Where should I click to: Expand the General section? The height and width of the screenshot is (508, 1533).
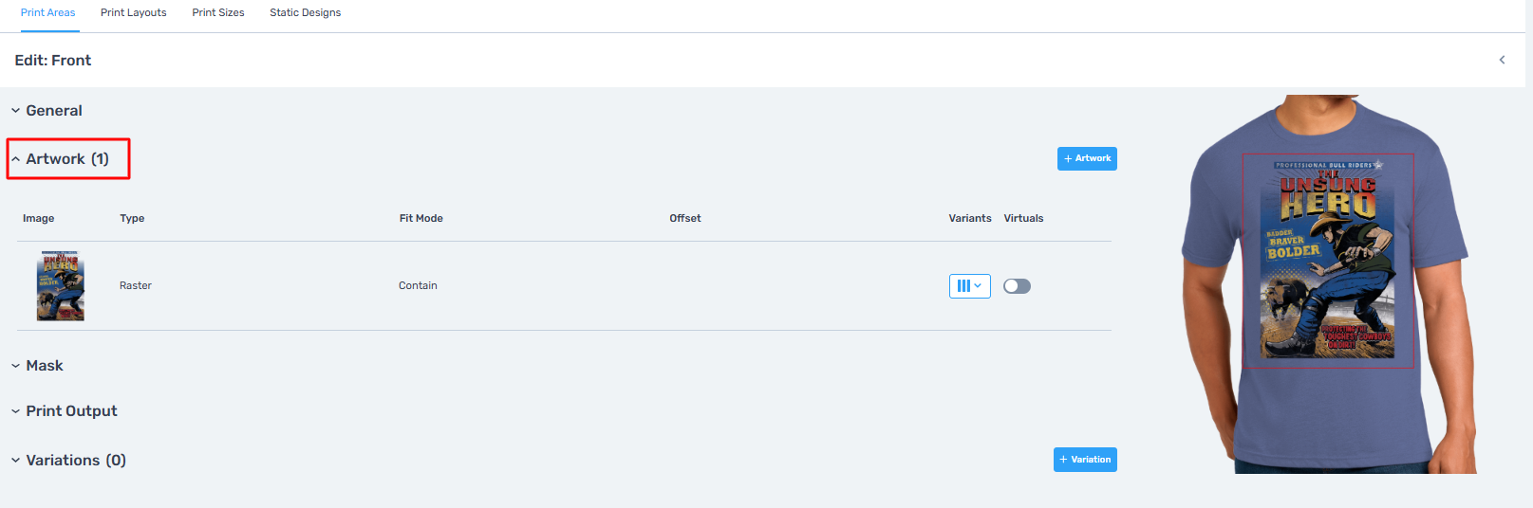tap(47, 111)
